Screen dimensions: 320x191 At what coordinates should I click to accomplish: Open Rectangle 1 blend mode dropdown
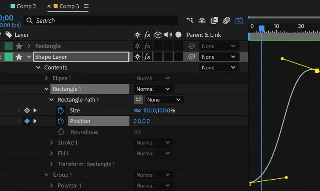[154, 89]
